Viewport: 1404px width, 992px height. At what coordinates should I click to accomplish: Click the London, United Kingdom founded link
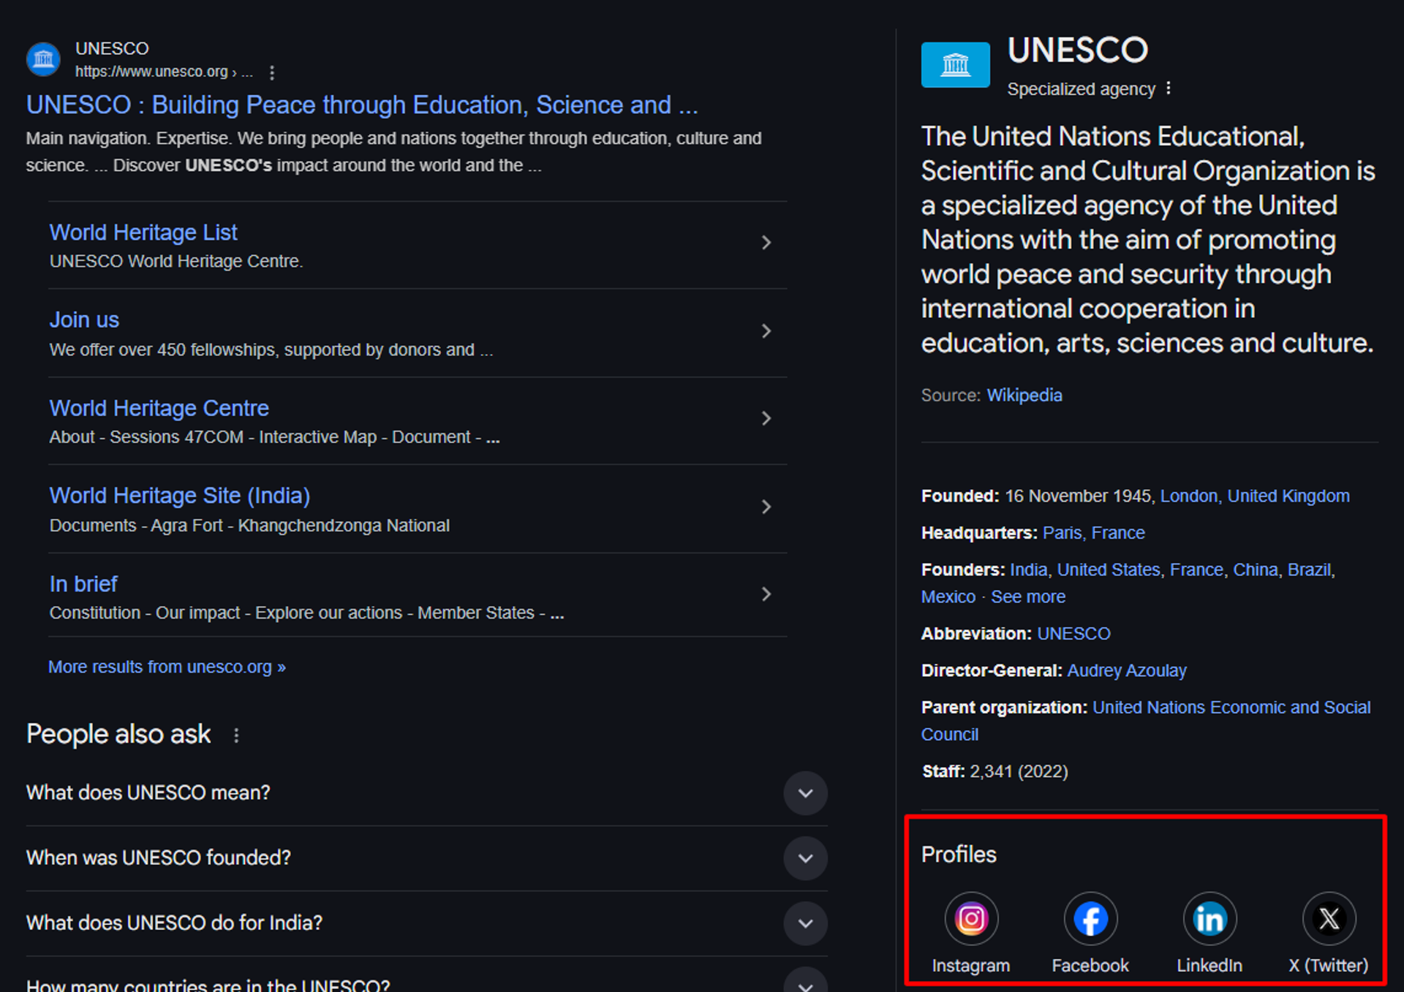[1255, 496]
